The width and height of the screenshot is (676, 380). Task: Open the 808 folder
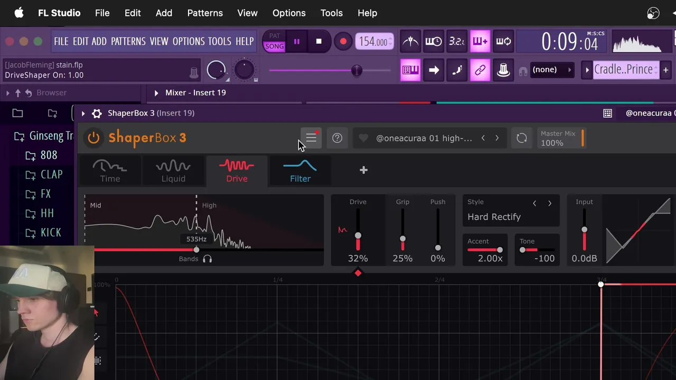click(42, 155)
